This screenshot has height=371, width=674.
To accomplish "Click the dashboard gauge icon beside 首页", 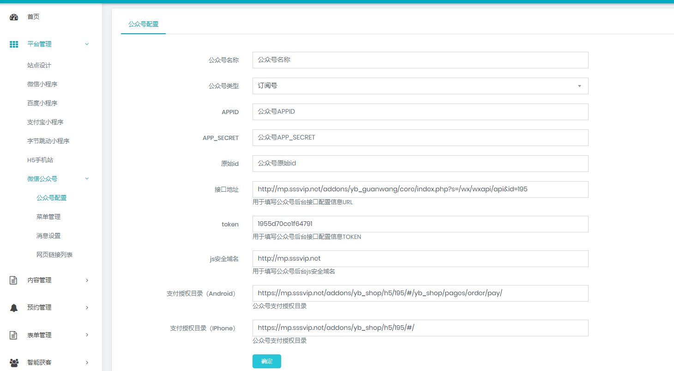I will point(14,17).
